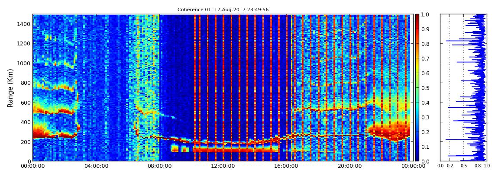Viewport: 498px width, 176px height.
Task: Click the blue coherence profile line plot
Action: tap(463, 87)
